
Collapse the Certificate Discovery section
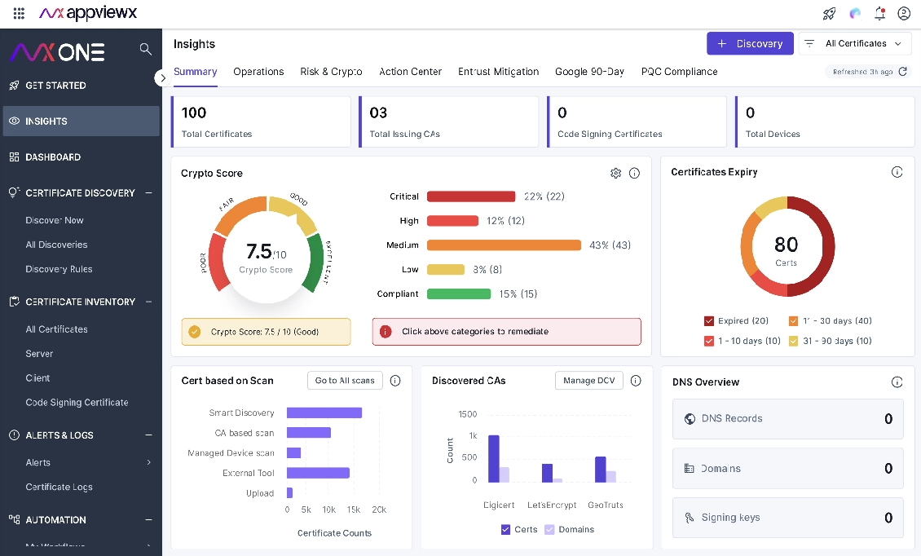(148, 193)
